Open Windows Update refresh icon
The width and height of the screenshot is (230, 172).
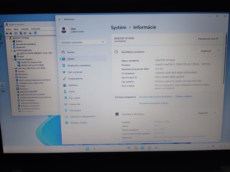click(x=66, y=123)
